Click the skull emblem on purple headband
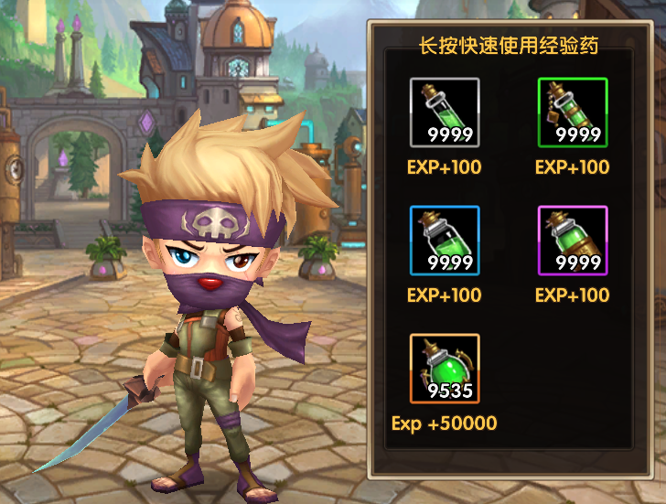This screenshot has height=504, width=666. coord(216,223)
